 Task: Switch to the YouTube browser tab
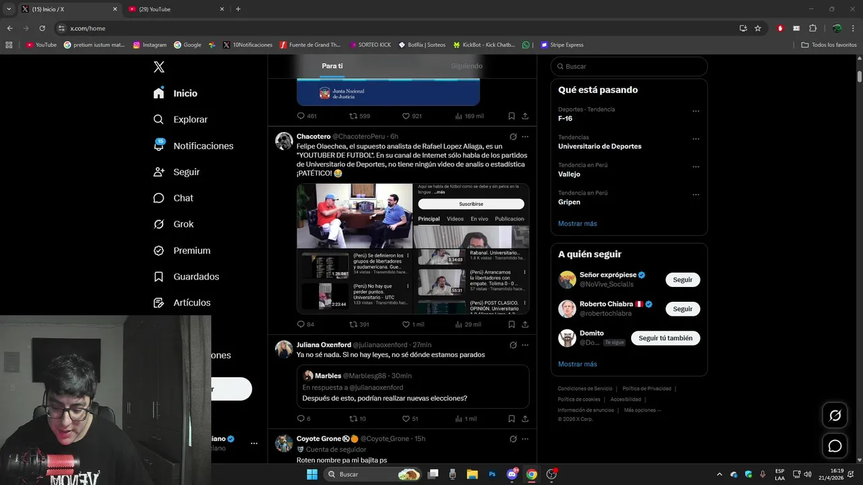[177, 9]
